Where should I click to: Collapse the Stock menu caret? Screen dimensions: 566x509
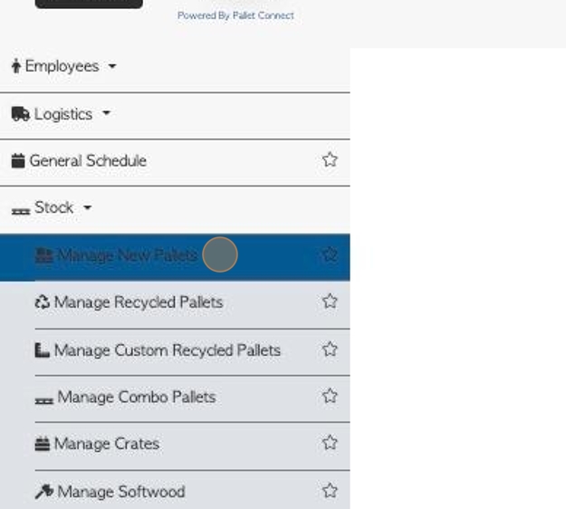click(x=87, y=207)
